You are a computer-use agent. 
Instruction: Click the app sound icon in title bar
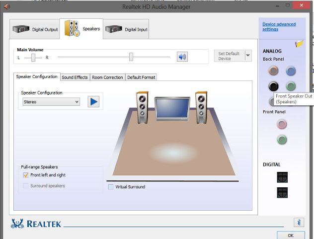point(7,6)
